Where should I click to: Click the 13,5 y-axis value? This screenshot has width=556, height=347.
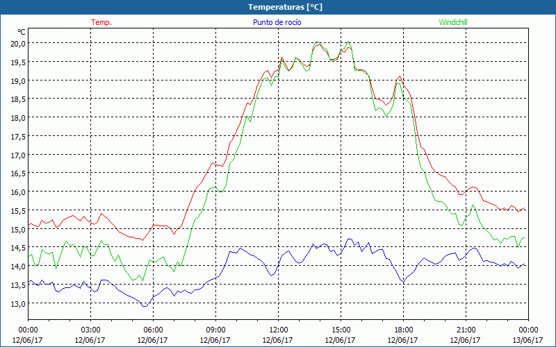(18, 285)
